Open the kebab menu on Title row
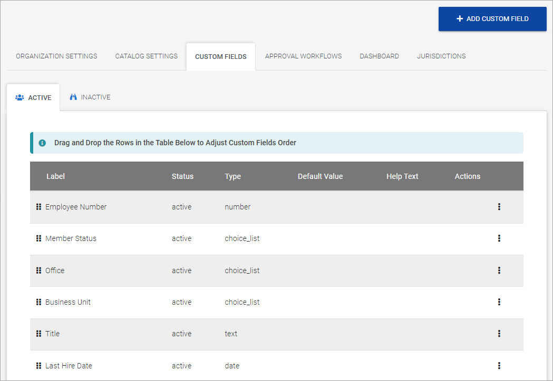The height and width of the screenshot is (381, 553). (x=499, y=334)
